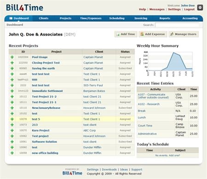This screenshot has width=207, height=179.
Task: Open the Court Time entry
Action: coord(145,126)
